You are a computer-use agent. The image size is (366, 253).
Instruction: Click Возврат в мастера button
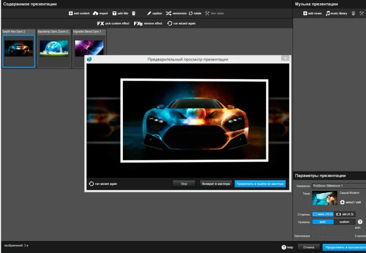[216, 184]
